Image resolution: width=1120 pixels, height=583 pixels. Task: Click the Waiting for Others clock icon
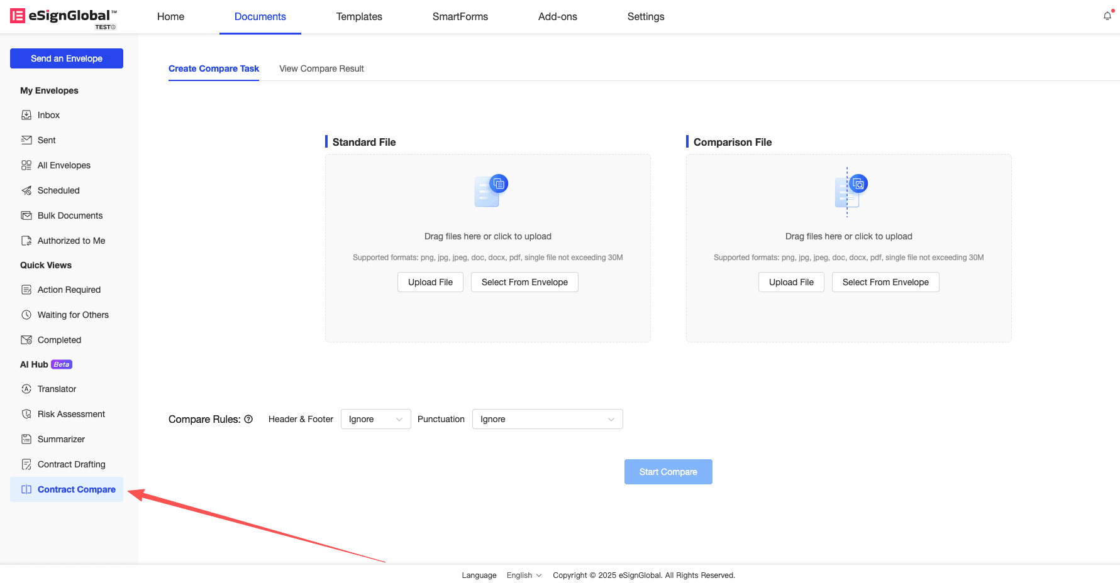click(x=26, y=315)
